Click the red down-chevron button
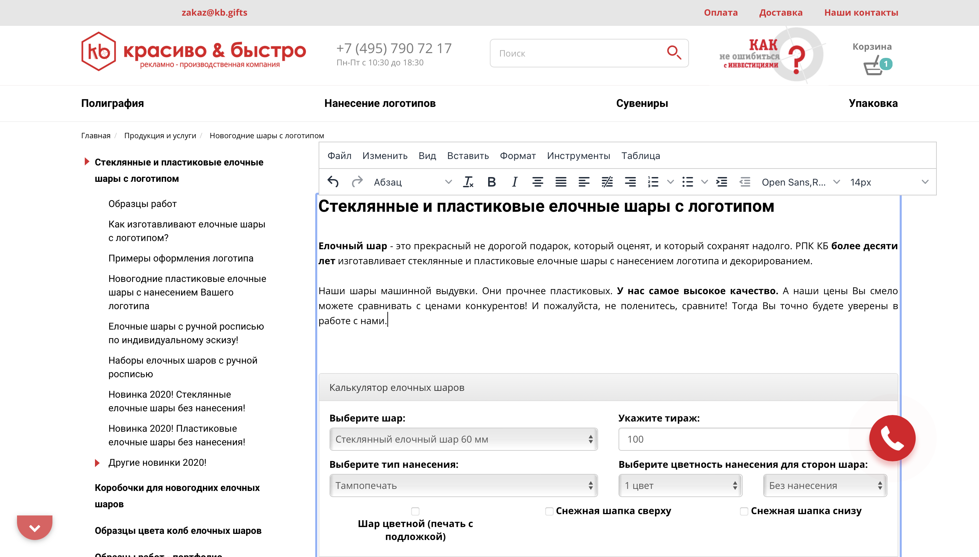 (35, 527)
